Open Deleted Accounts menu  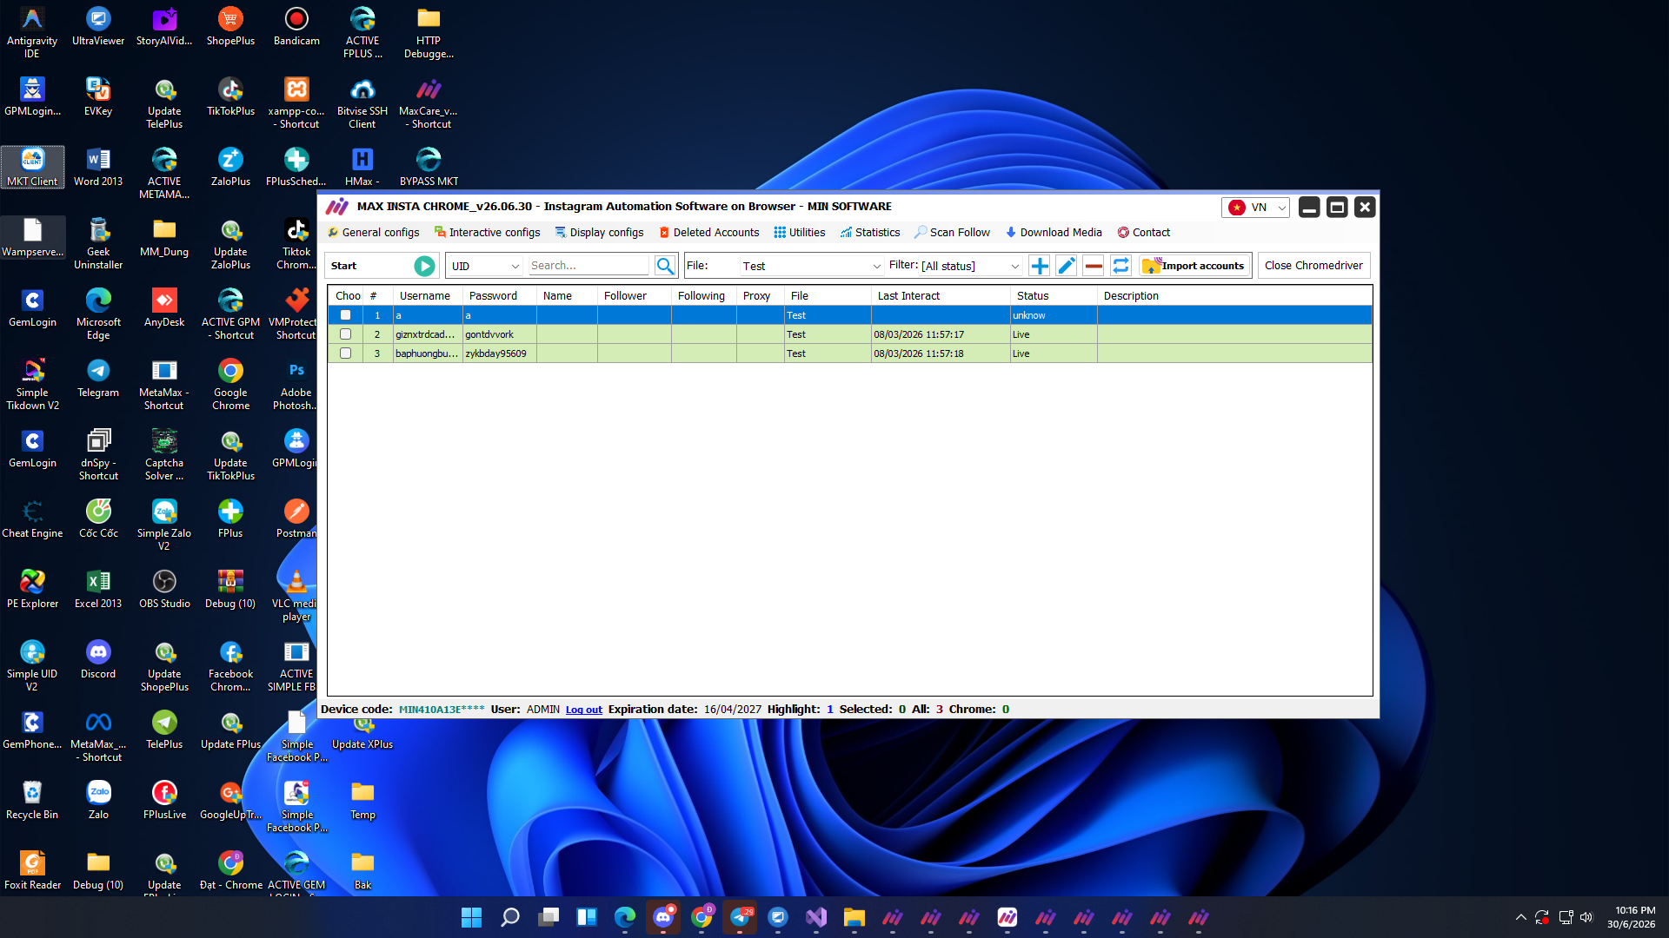708,233
